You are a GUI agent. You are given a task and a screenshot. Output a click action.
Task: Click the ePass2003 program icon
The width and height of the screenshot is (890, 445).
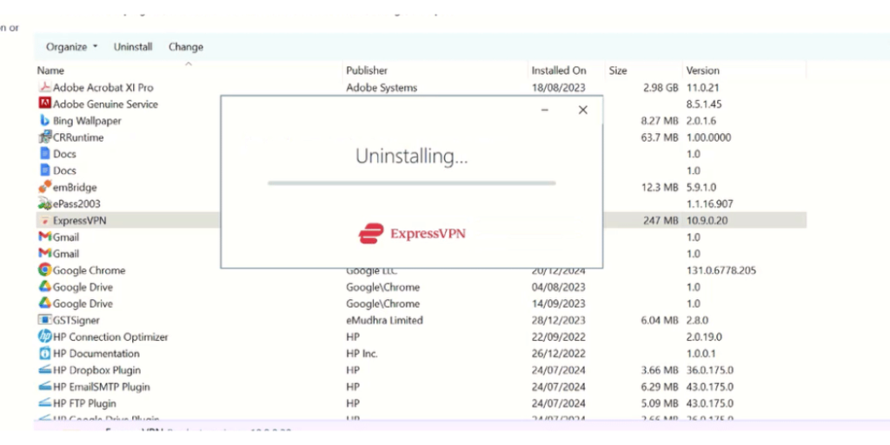(45, 203)
